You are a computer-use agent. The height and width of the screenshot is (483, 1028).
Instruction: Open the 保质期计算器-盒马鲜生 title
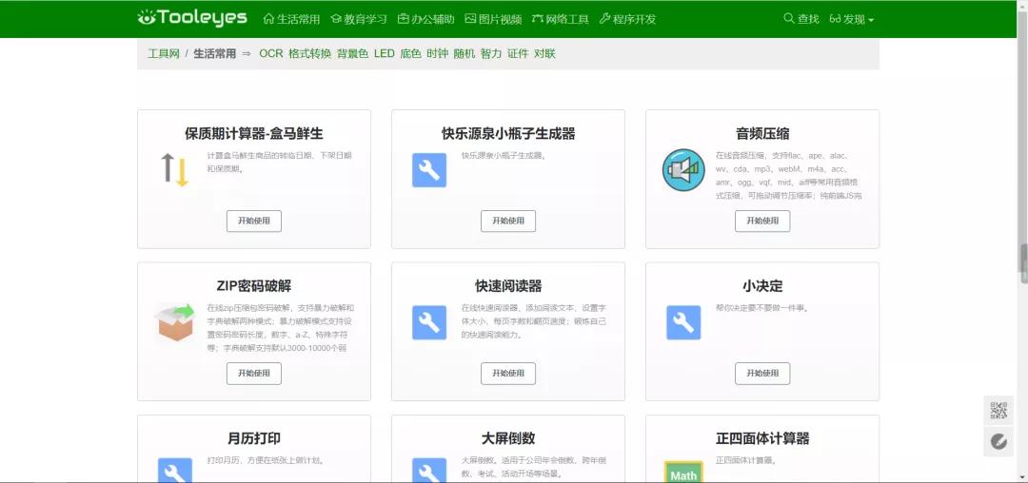(254, 134)
